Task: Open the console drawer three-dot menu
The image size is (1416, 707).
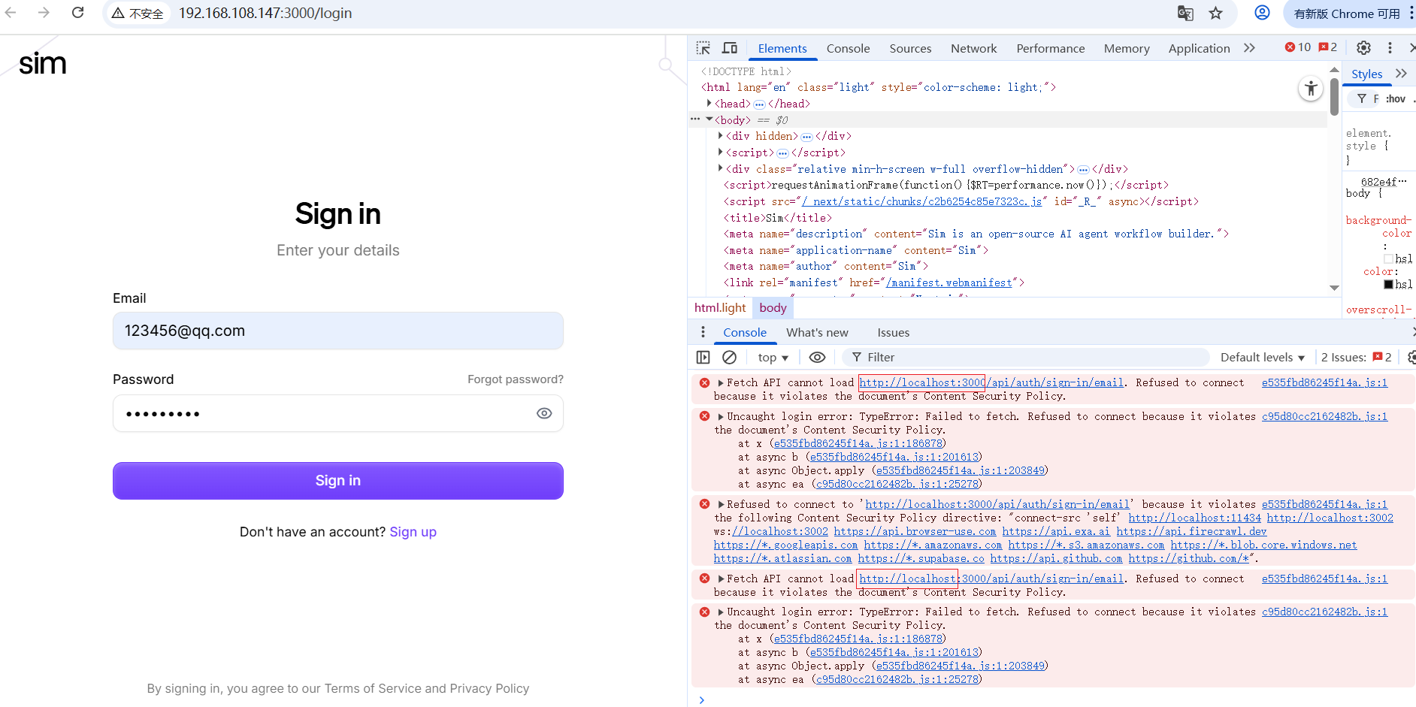Action: [x=703, y=332]
